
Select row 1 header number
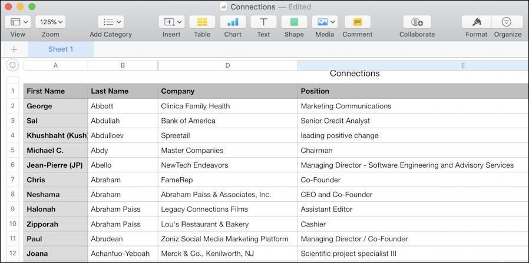13,91
